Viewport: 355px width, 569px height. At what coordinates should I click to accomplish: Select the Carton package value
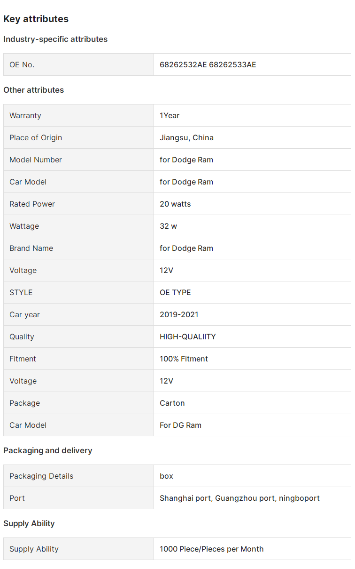coord(172,403)
